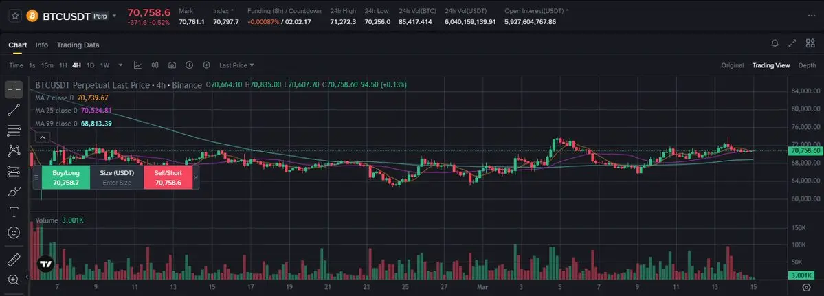
Task: Open price alert bell icon
Action: click(775, 43)
